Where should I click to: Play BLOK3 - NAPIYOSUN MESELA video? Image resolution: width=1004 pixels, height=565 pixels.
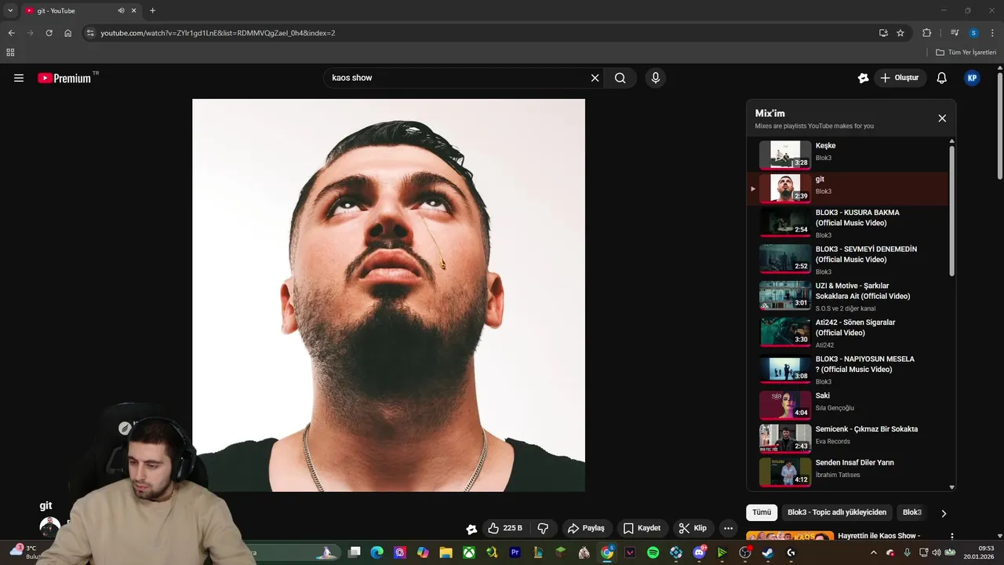tap(847, 370)
